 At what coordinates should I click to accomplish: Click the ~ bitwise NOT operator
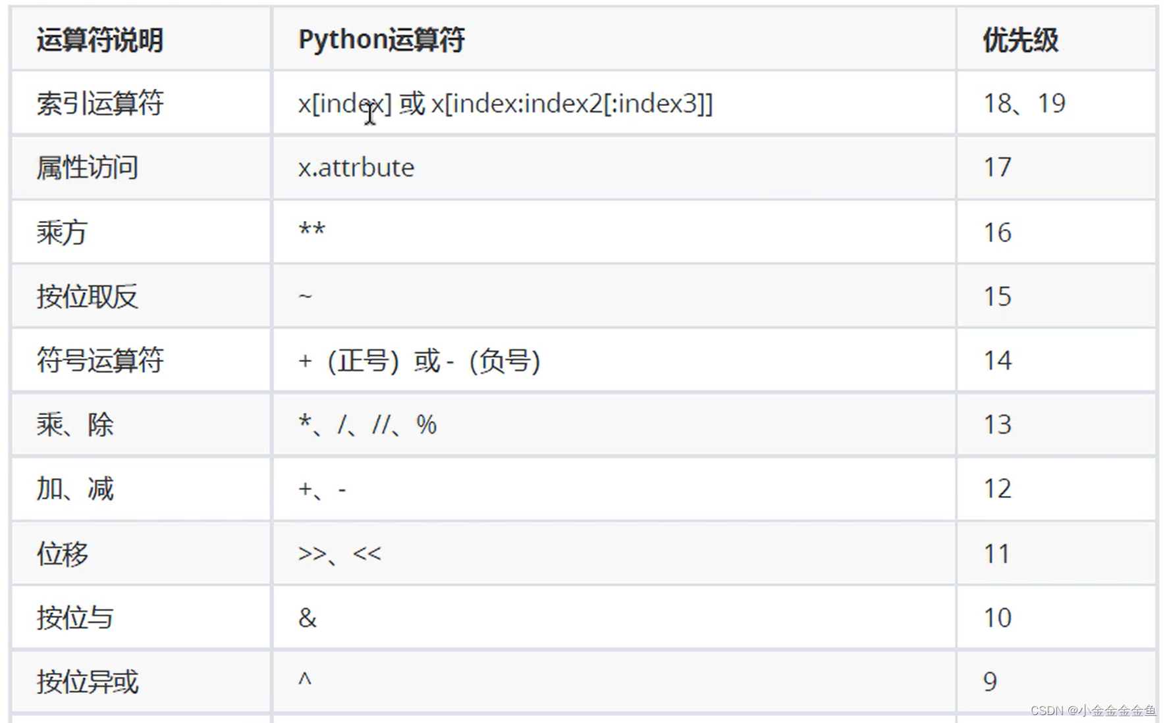click(x=305, y=296)
